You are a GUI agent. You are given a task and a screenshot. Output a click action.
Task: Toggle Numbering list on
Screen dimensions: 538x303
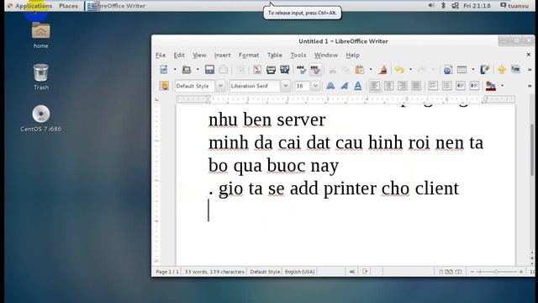tap(433, 86)
